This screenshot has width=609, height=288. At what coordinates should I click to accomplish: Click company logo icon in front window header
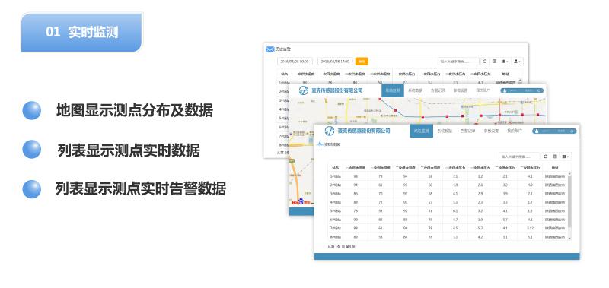pos(330,131)
